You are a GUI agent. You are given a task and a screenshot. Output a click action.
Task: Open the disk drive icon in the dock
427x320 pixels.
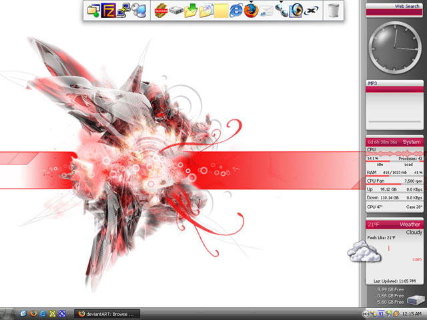point(176,11)
